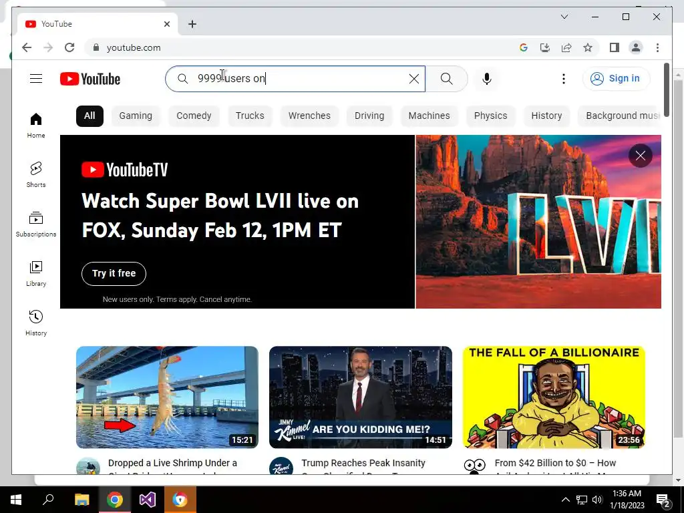Screen dimensions: 684x513
Task: Open tab search chevron in Chrome
Action: (x=564, y=17)
